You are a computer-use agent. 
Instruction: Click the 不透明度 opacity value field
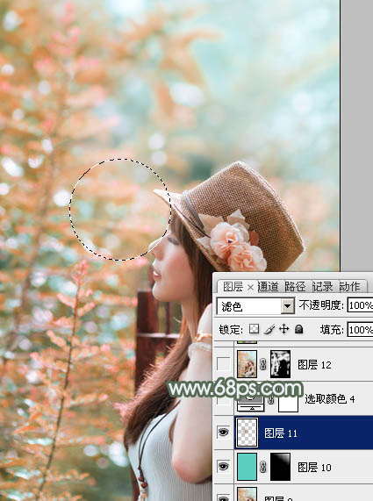[x=360, y=305]
